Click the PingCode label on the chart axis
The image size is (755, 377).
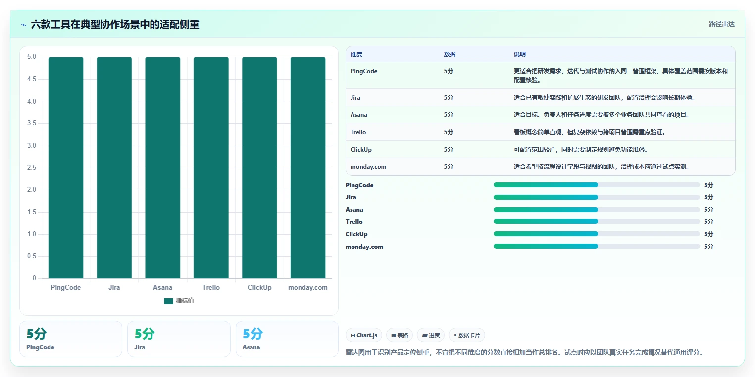point(66,288)
